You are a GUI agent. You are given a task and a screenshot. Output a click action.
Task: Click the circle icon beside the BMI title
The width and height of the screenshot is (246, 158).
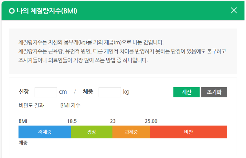[x=12, y=11]
